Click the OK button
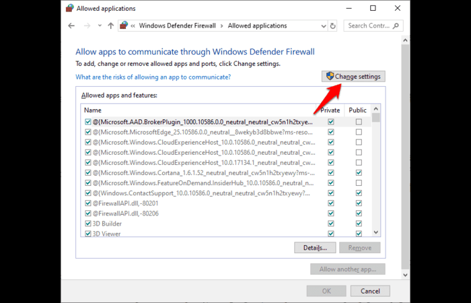The width and height of the screenshot is (471, 303). (x=326, y=291)
